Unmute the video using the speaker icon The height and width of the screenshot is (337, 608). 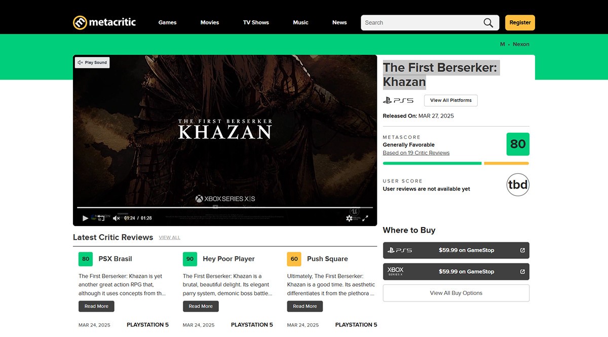point(116,218)
